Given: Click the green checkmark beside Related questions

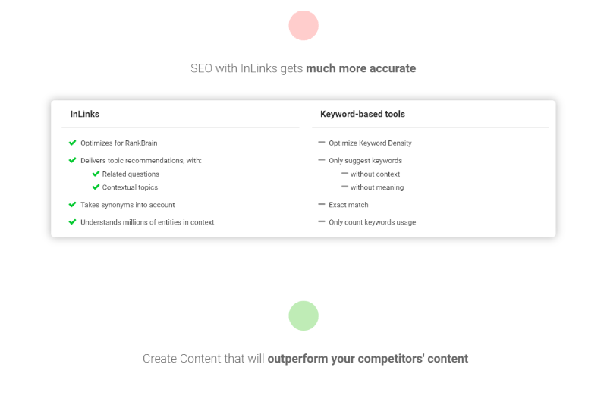Looking at the screenshot, I should [x=96, y=174].
